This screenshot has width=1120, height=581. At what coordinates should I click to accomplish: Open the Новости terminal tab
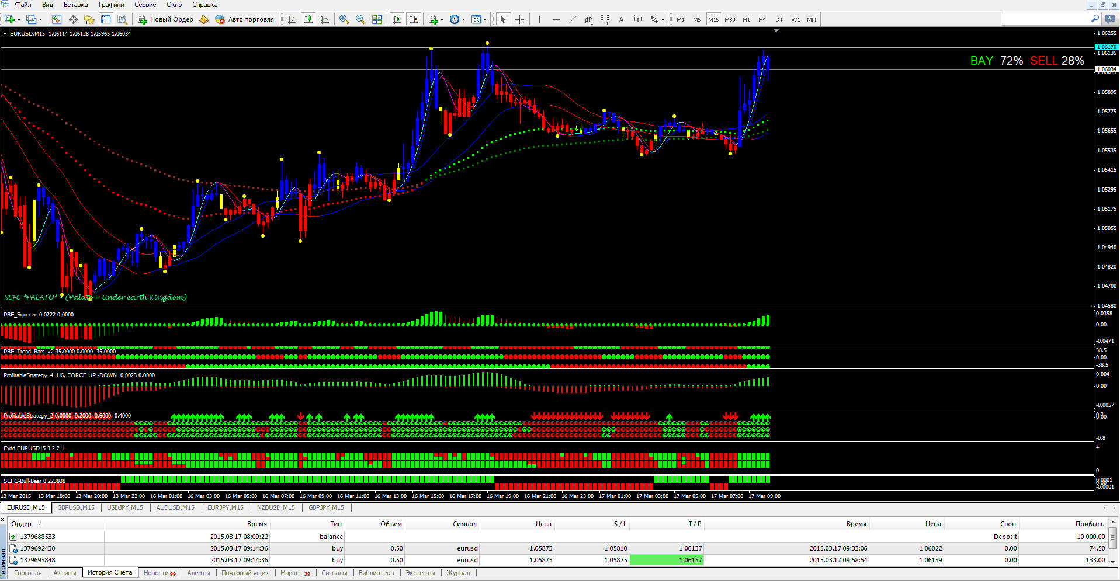tap(159, 573)
